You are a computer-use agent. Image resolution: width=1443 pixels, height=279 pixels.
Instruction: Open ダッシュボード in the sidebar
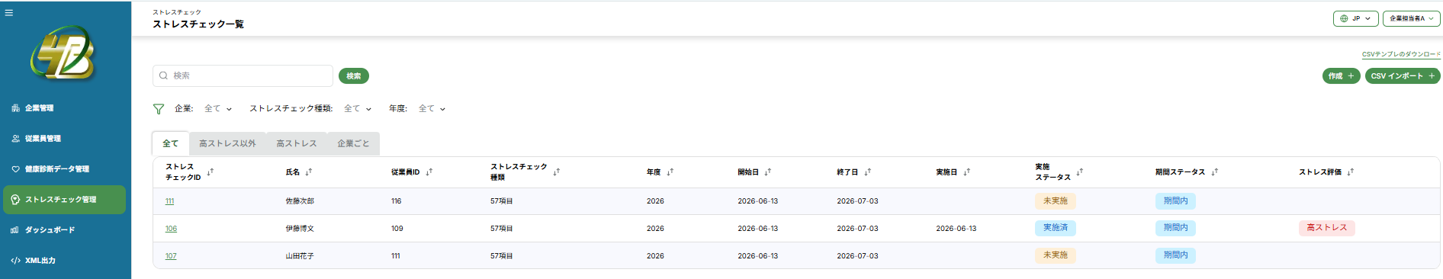[64, 230]
